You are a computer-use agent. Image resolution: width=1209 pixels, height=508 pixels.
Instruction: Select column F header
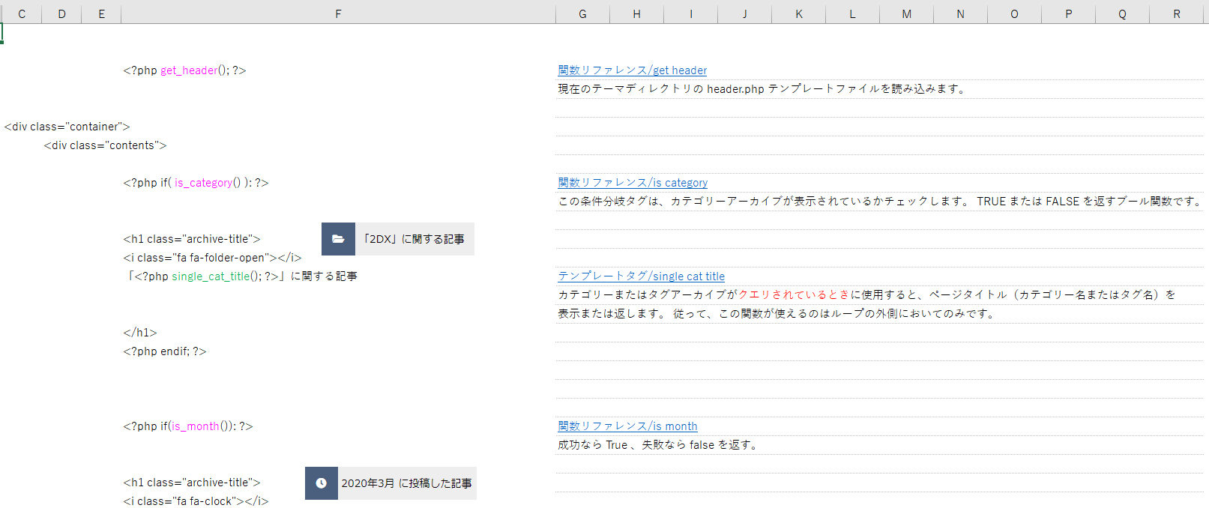(x=338, y=13)
